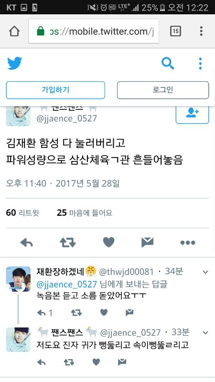Open Twitter's blue three-dot menu
This screenshot has width=215, height=382.
click(x=200, y=64)
